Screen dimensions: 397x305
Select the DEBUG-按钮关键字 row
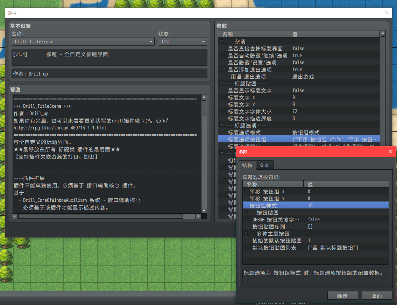coord(316,220)
